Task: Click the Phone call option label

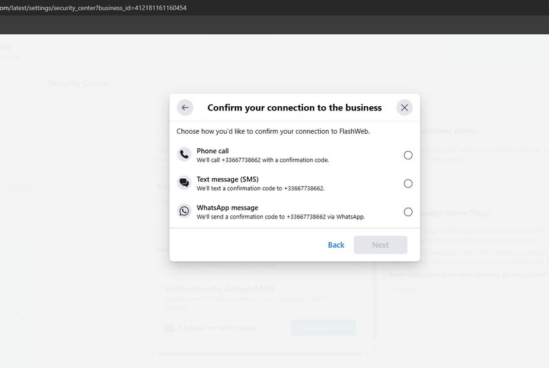Action: pos(212,151)
